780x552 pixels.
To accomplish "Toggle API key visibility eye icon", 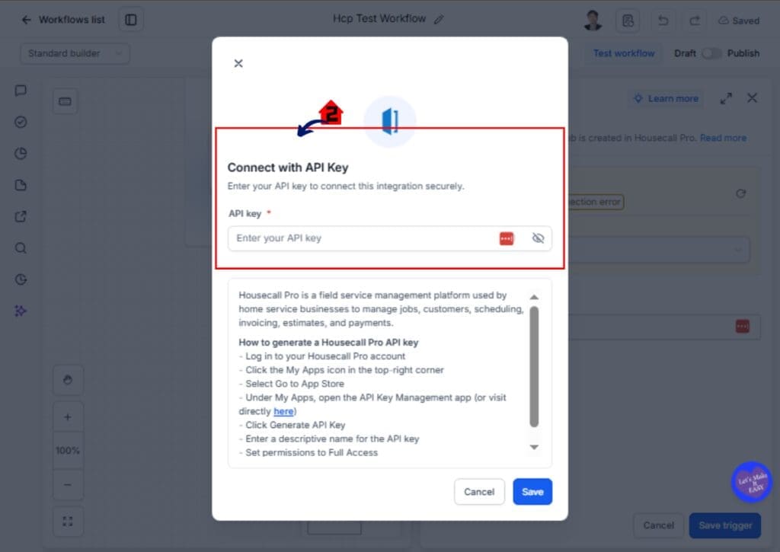I will tap(538, 238).
